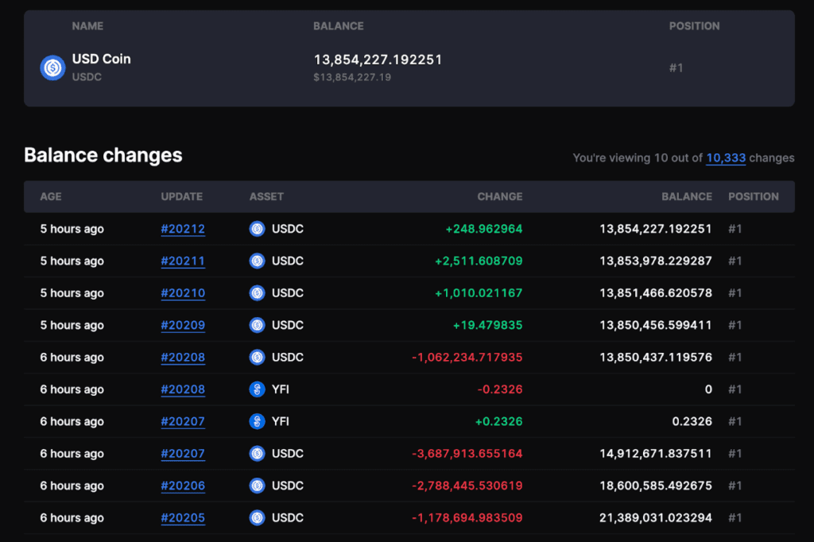Open the 10,333 changes link
This screenshot has width=814, height=542.
pyautogui.click(x=725, y=158)
